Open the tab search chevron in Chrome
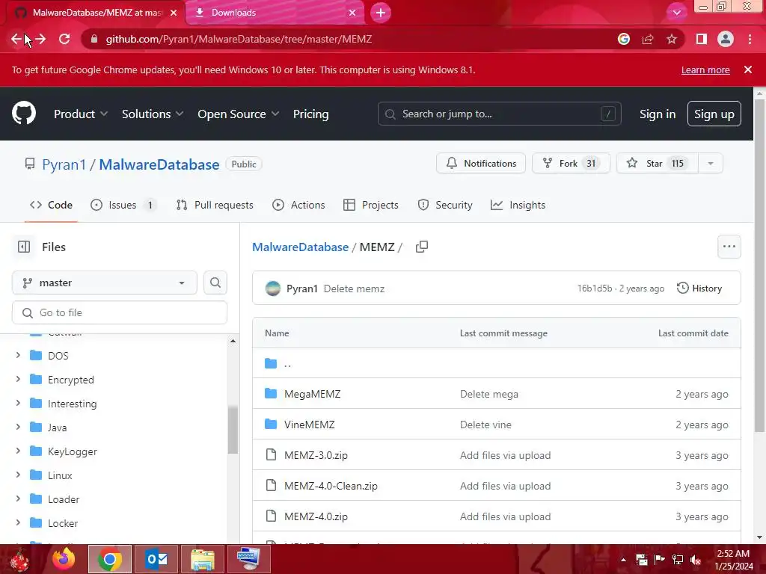The width and height of the screenshot is (766, 574). [x=676, y=13]
